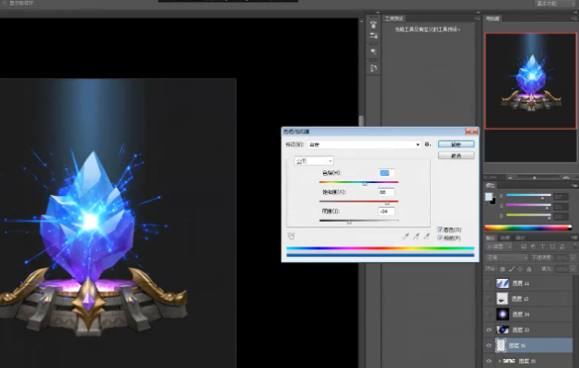The width and height of the screenshot is (579, 368).
Task: Click the Cancel button in Hue/Saturation dialog
Action: click(x=456, y=155)
